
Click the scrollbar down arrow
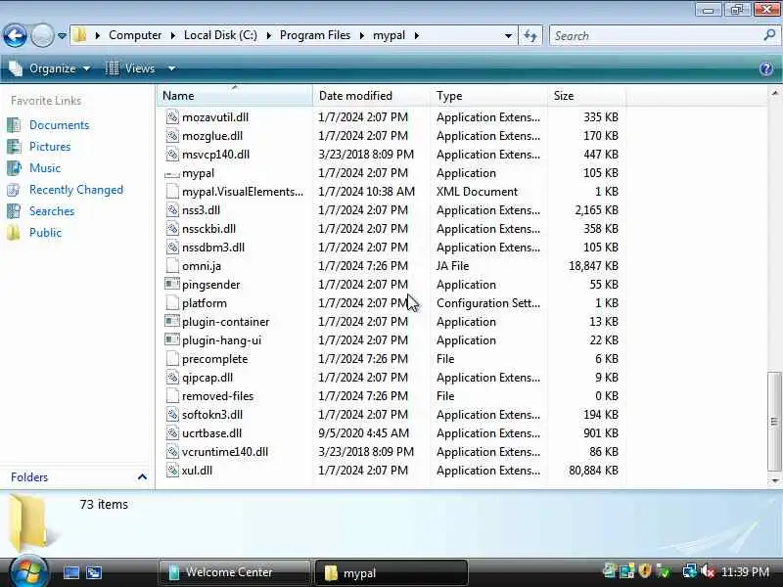point(774,480)
